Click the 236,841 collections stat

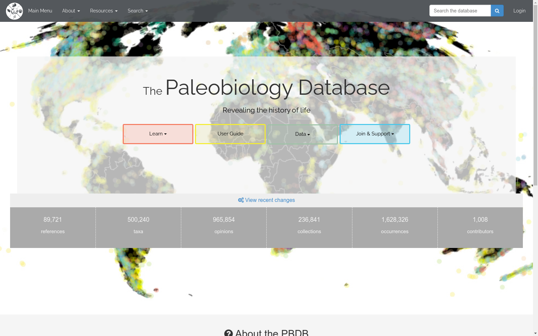point(309,227)
